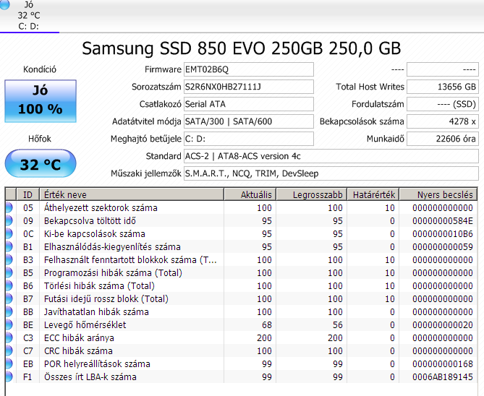Select attribute name ECC hibák aránya

tap(79, 337)
